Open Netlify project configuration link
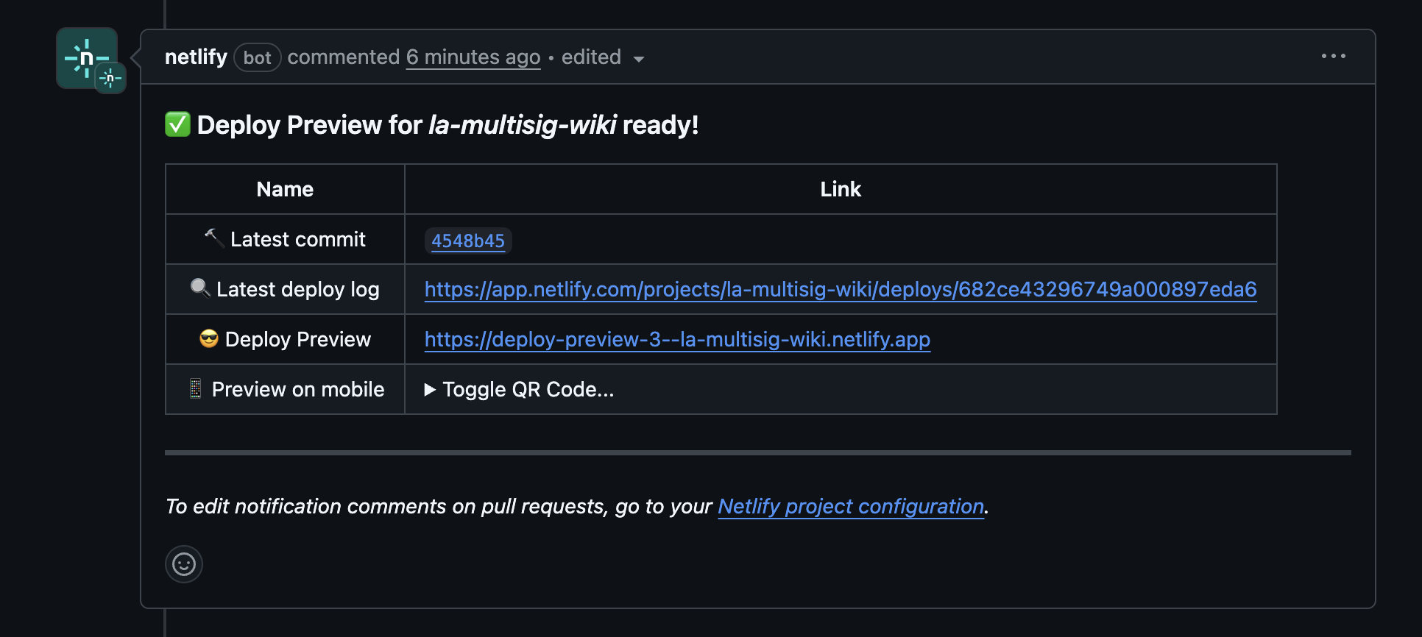This screenshot has height=637, width=1422. click(x=851, y=506)
